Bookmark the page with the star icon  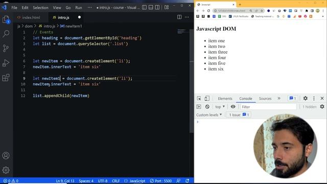tap(262, 11)
